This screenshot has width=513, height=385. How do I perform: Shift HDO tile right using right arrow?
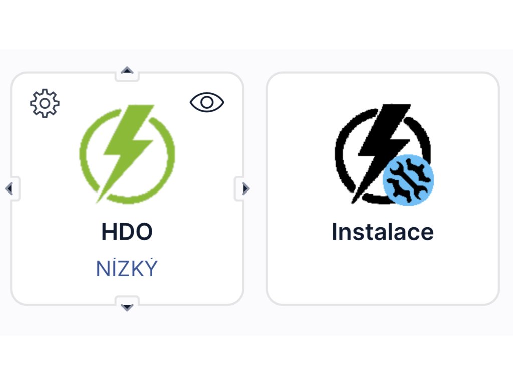[246, 188]
